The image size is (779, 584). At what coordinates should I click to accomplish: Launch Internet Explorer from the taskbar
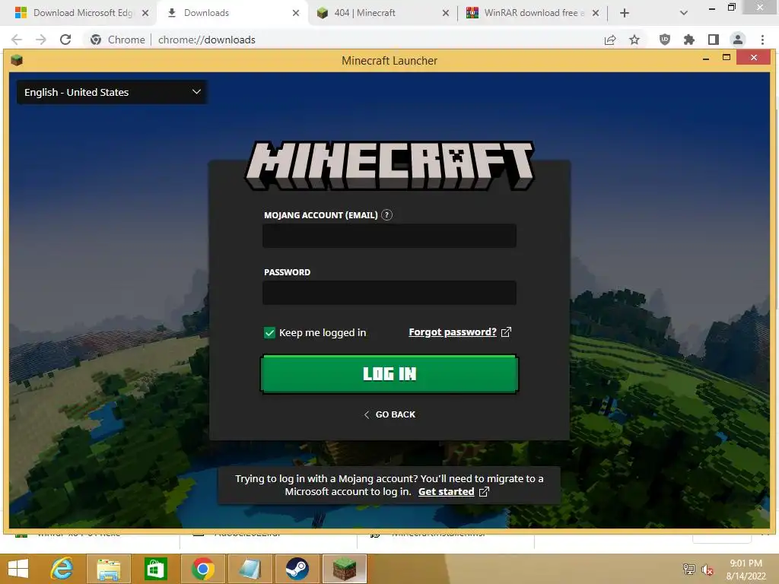(62, 569)
